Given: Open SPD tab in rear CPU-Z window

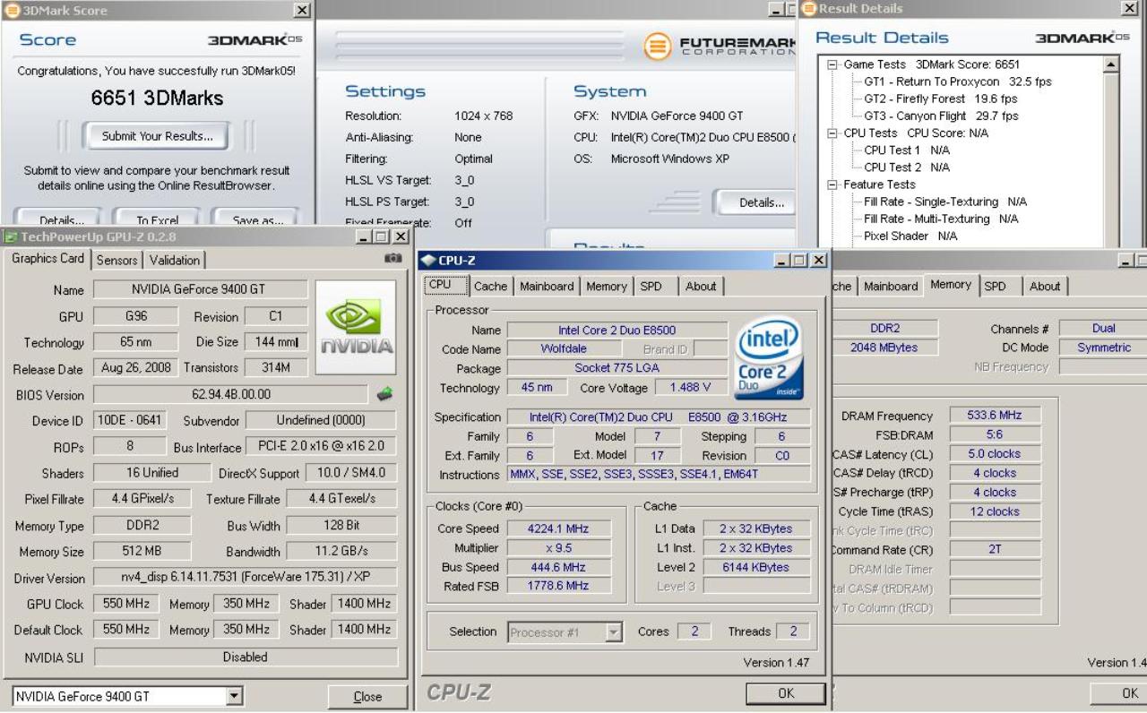Looking at the screenshot, I should [x=995, y=286].
